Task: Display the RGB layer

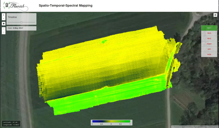Action: pos(209,54)
